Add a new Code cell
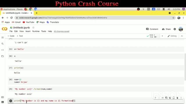This screenshot has width=186, height=104. 11,36
